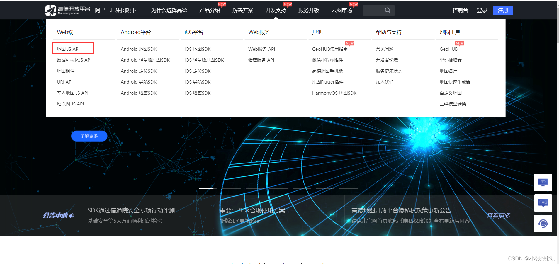The image size is (559, 264).
Task: Open Android 导航SDK
Action: tap(139, 82)
